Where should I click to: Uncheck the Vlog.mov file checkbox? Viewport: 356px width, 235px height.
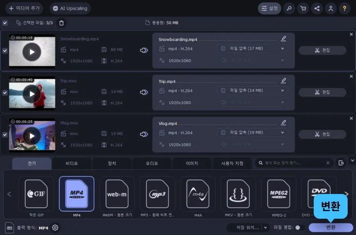click(5, 135)
